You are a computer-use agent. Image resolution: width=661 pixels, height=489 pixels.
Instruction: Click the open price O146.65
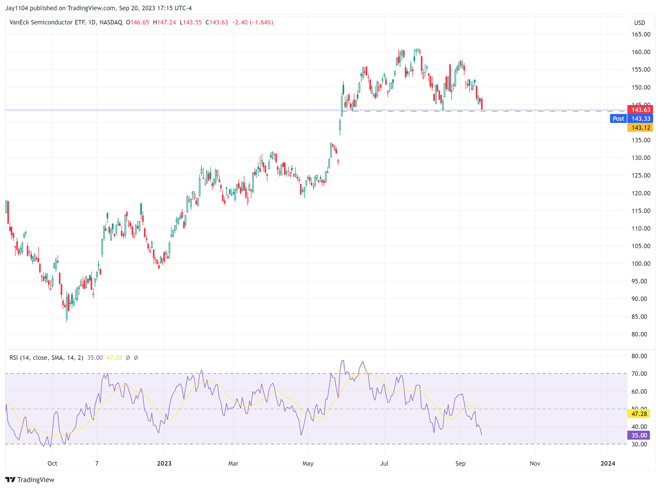[x=137, y=23]
